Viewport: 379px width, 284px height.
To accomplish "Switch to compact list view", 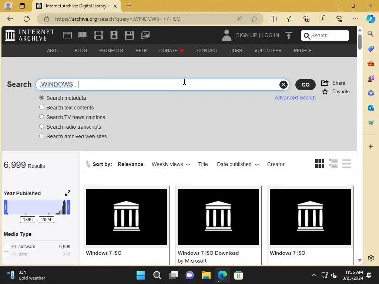I will tap(346, 163).
